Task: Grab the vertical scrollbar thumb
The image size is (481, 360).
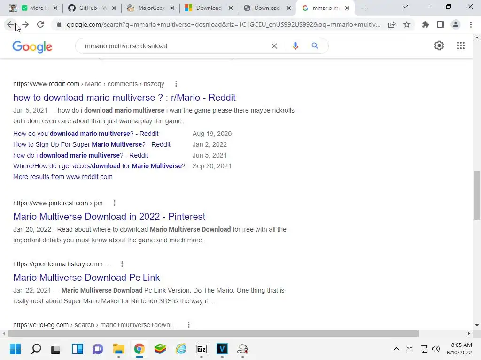Action: pos(477,195)
